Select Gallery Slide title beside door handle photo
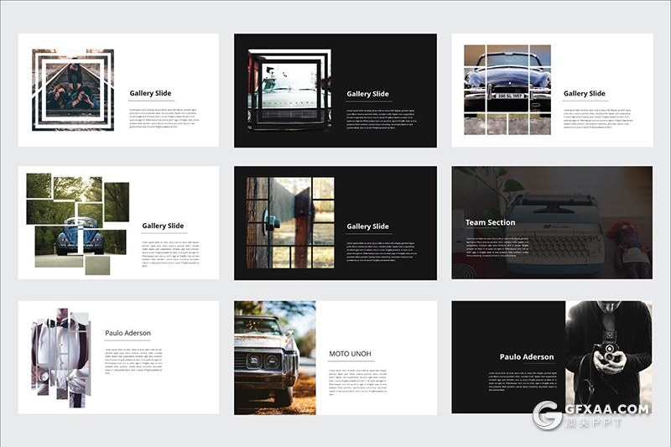This screenshot has height=447, width=671. pos(367,226)
